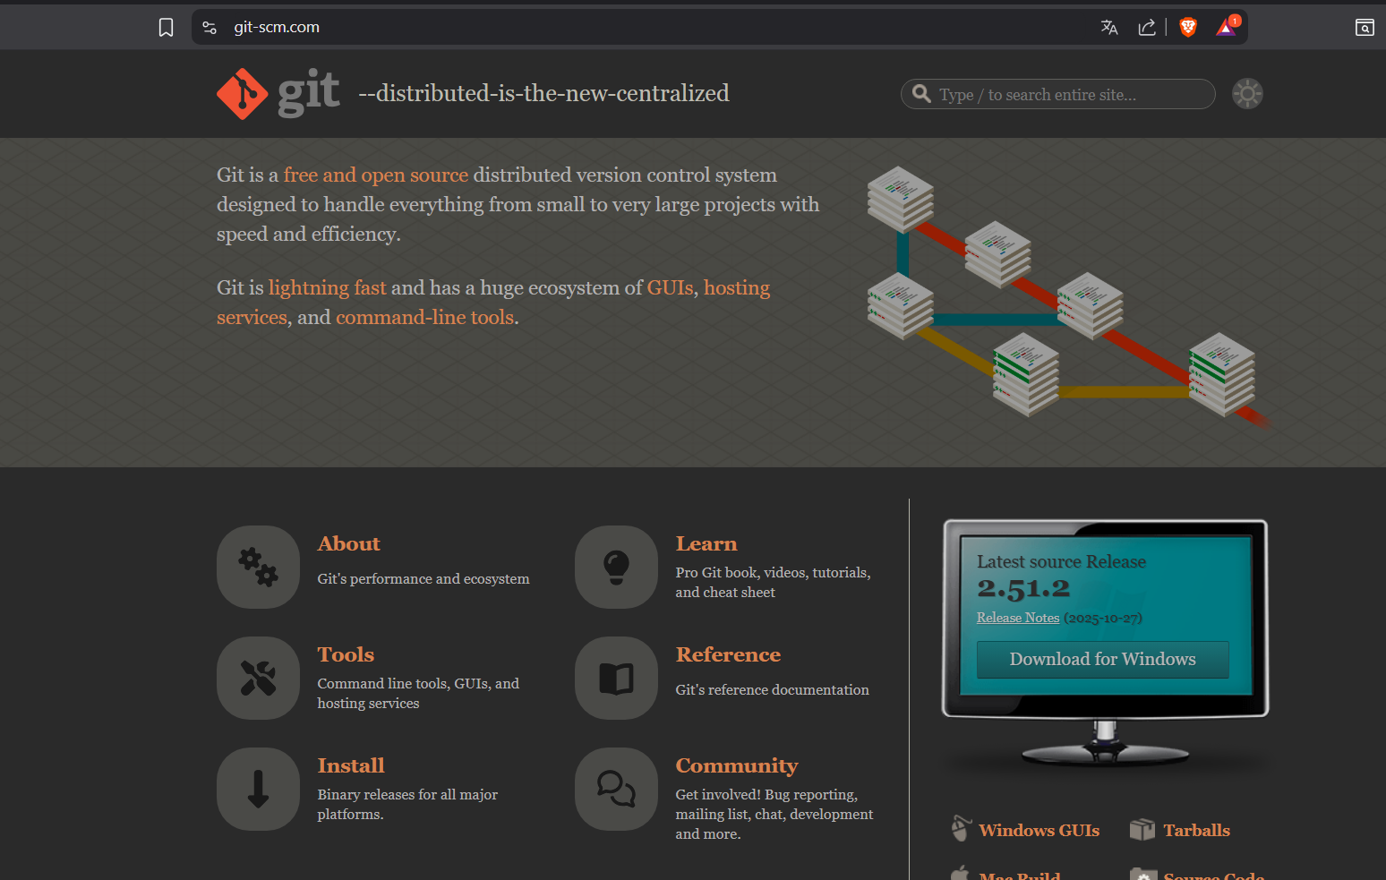Click 'Git's reference documentation' description
1386x880 pixels.
point(773,690)
